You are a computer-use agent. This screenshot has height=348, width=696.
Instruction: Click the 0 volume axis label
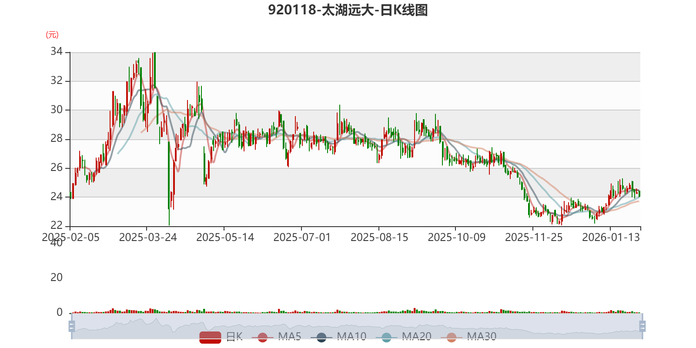click(60, 312)
